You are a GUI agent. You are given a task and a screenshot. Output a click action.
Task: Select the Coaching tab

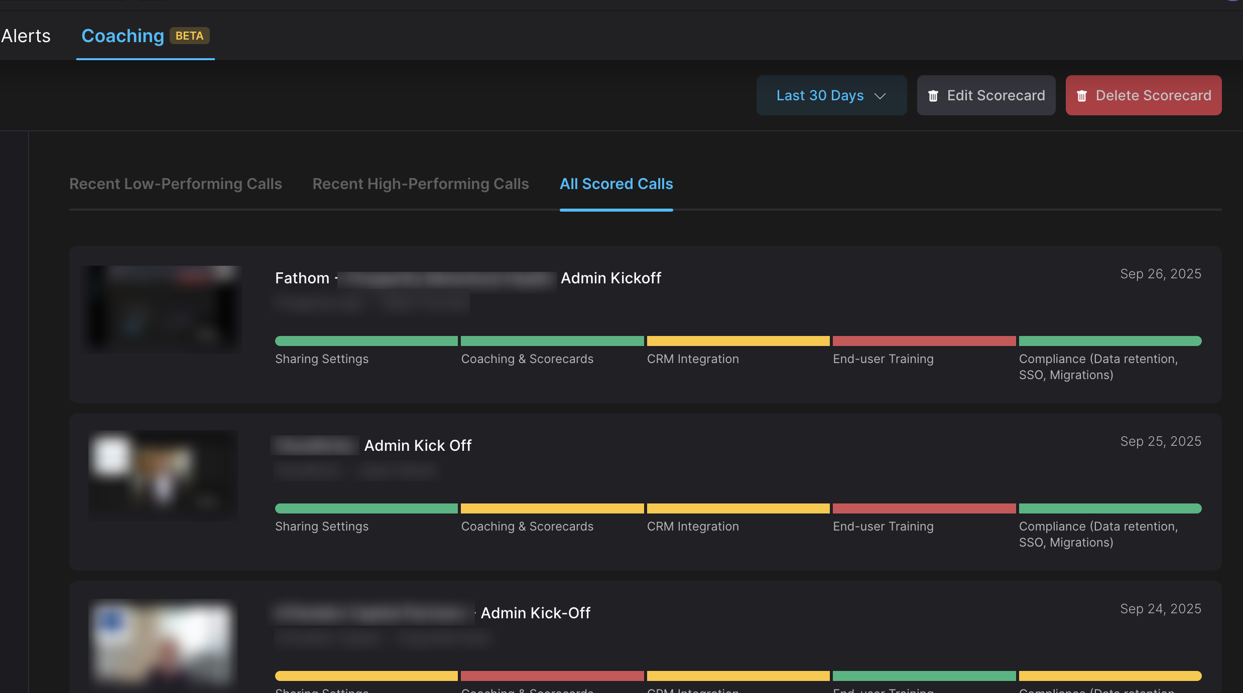click(122, 36)
